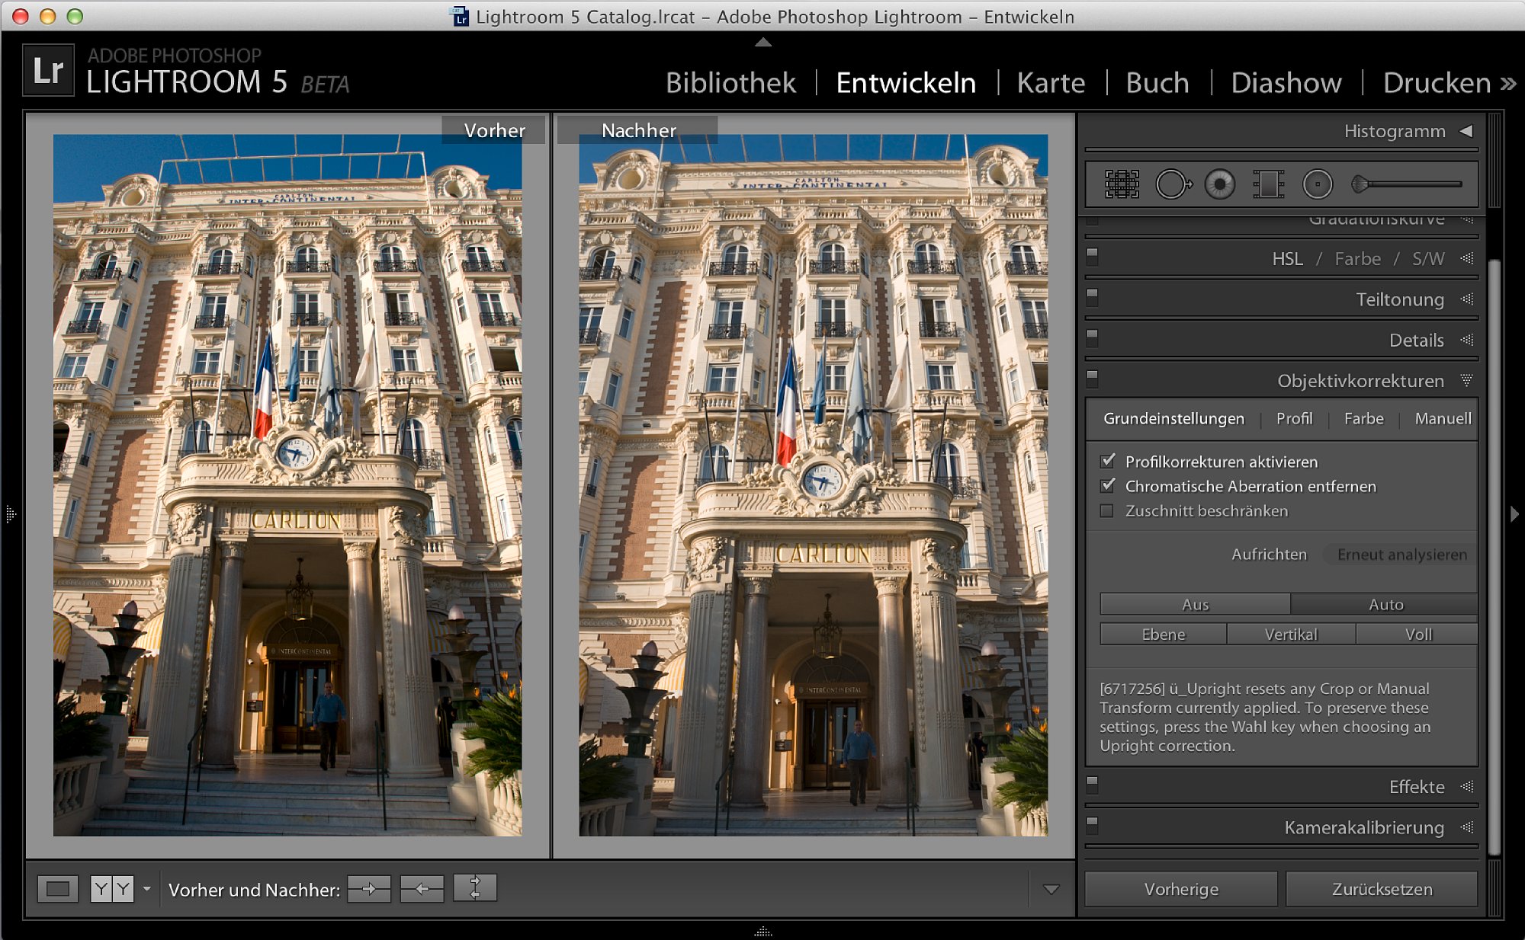Hide the top module picker panel
The image size is (1525, 940).
[763, 43]
